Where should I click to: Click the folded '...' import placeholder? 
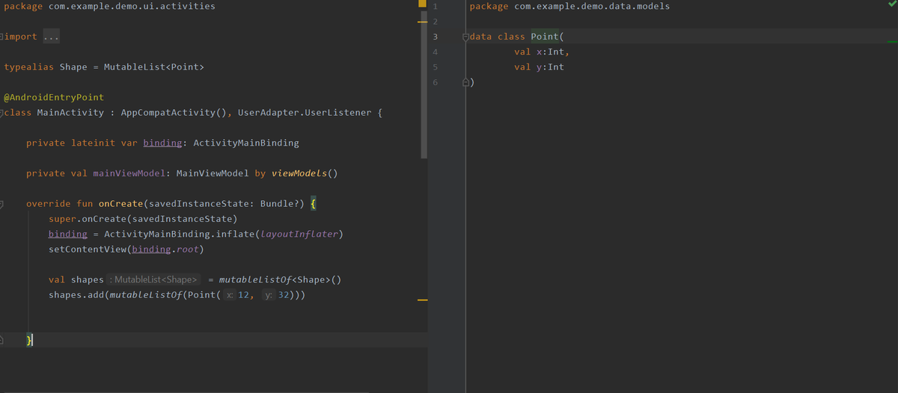[52, 37]
